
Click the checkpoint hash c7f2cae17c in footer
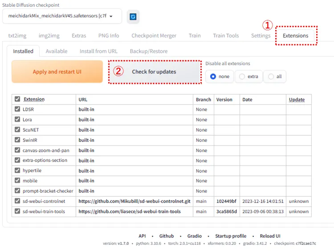point(306,243)
